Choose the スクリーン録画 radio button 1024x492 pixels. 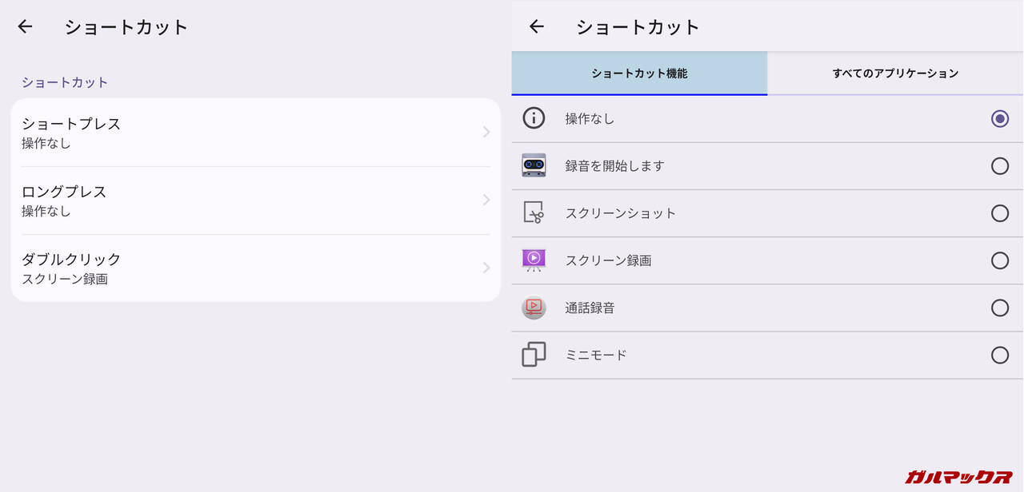[999, 260]
